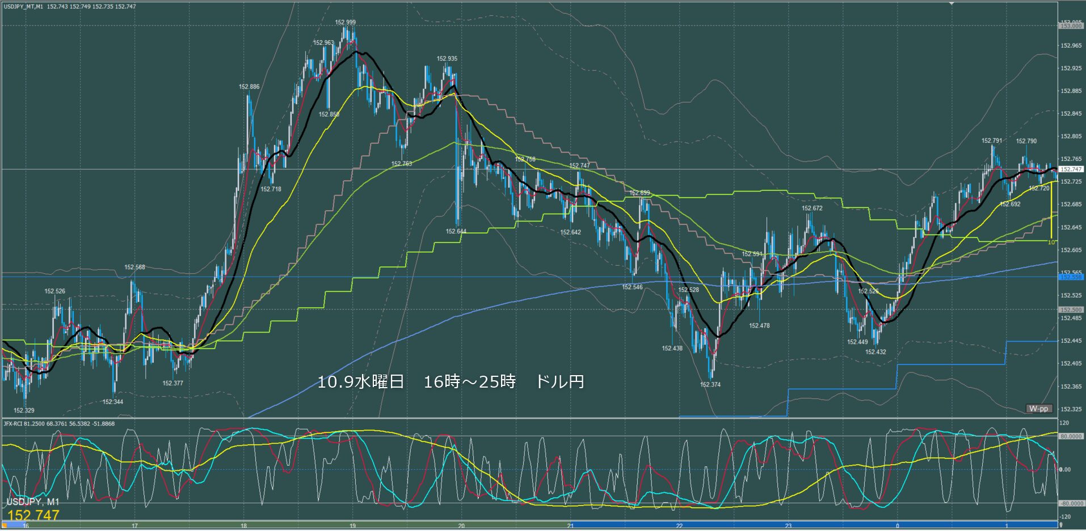
Task: Click the 153.000 level tag on price axis
Action: (1071, 26)
